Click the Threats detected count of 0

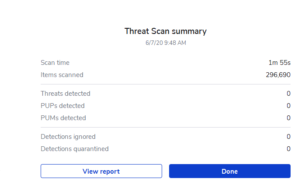(288, 94)
